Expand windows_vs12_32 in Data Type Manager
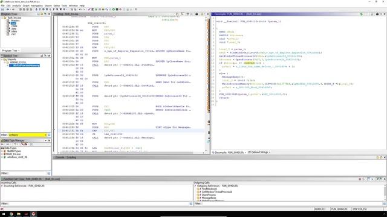Image resolution: width=387 pixels, height=217 pixels. (x=2, y=157)
